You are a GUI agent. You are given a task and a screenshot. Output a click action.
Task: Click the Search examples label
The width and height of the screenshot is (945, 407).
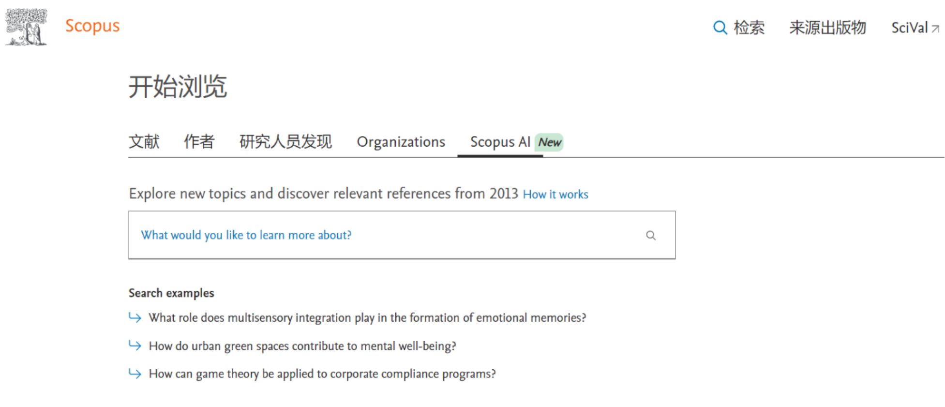[x=171, y=293]
